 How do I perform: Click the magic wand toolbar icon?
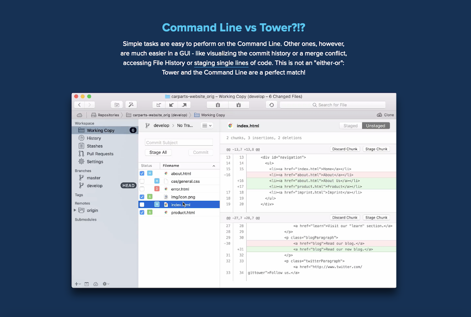click(131, 105)
